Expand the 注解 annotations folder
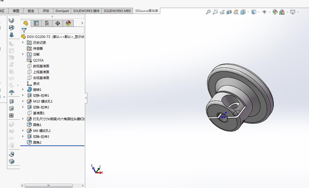The height and width of the screenshot is (188, 309). pos(23,54)
